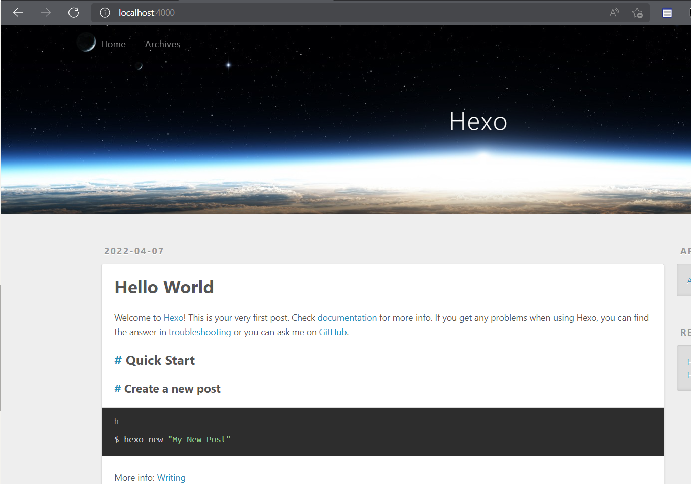Click the hexo new "My New Post" code line
Image resolution: width=691 pixels, height=484 pixels.
tap(172, 439)
